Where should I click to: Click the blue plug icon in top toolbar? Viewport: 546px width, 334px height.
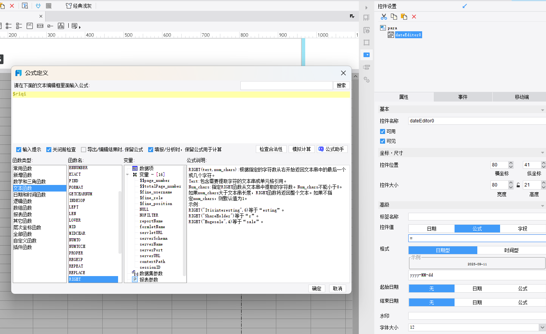[38, 6]
